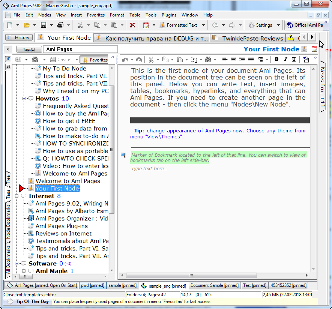This screenshot has width=332, height=309.
Task: Click the bookmark marker icon in text margin
Action: click(123, 155)
